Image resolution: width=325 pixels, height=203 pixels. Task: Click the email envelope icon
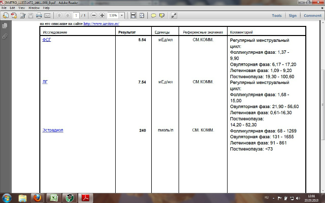click(x=47, y=15)
